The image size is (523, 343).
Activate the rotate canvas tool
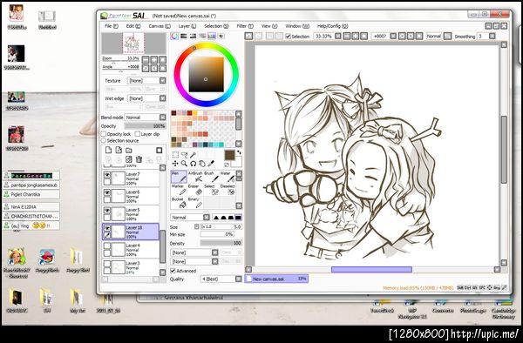pos(193,164)
